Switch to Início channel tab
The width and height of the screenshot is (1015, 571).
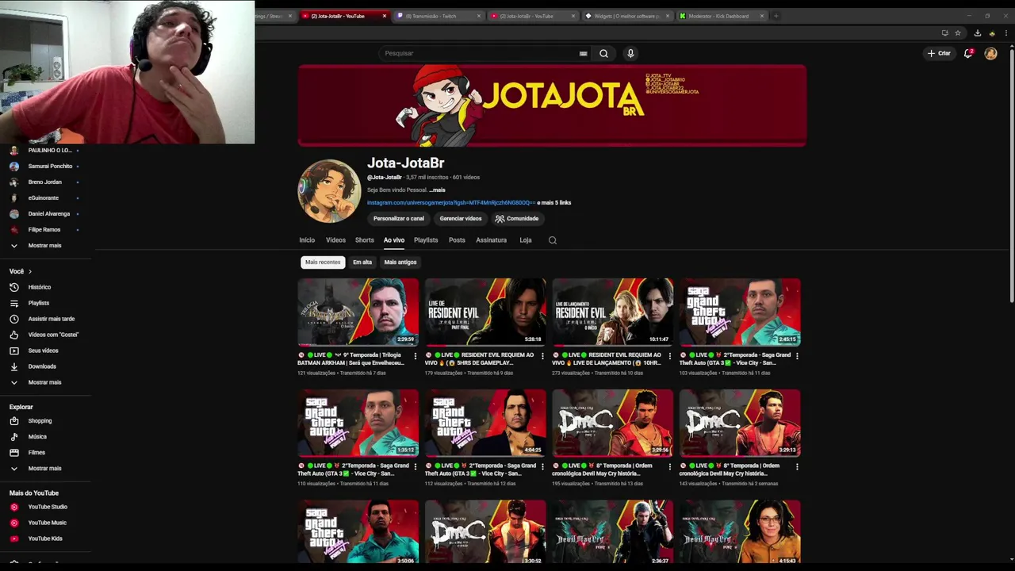click(x=307, y=240)
